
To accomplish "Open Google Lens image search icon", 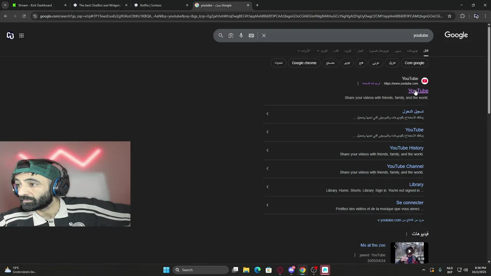I will [231, 35].
